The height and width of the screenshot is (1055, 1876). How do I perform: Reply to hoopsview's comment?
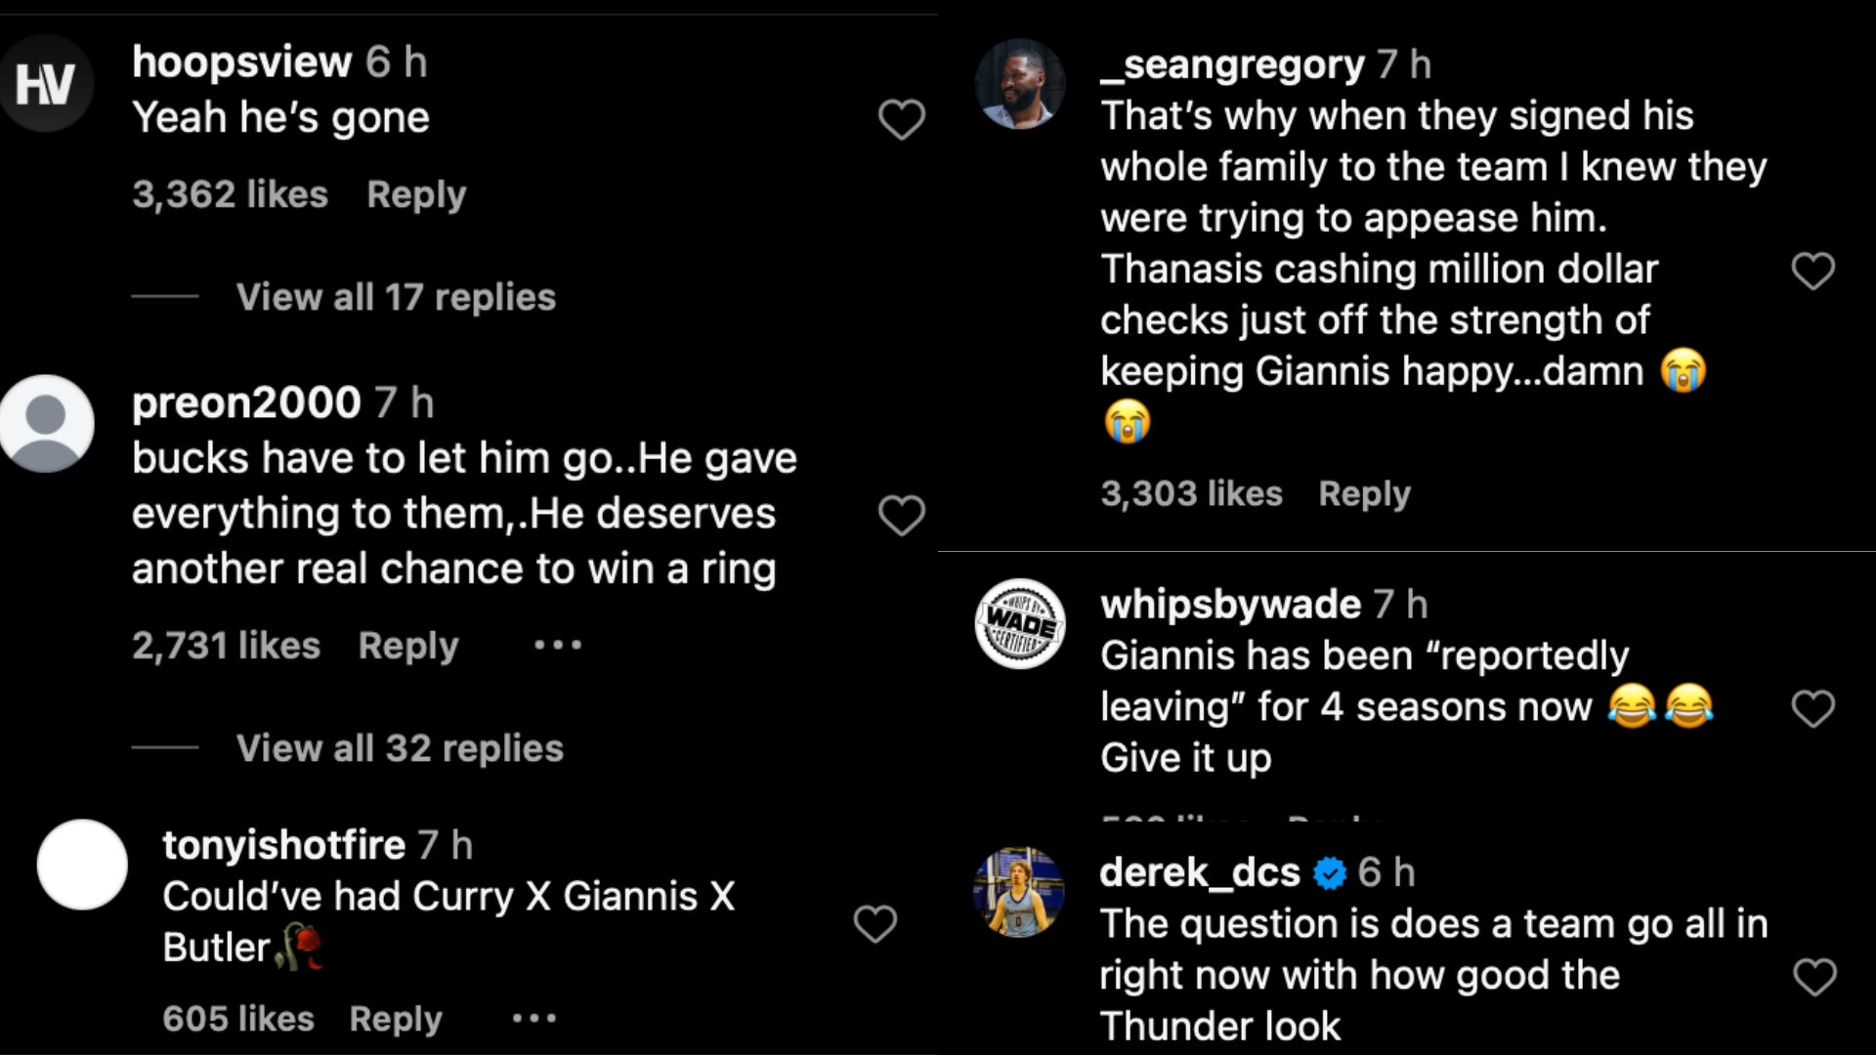click(x=416, y=194)
